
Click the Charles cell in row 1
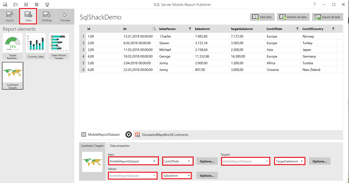point(175,36)
